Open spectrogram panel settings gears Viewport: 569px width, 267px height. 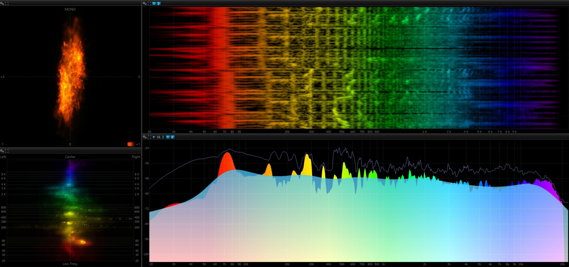(x=145, y=3)
